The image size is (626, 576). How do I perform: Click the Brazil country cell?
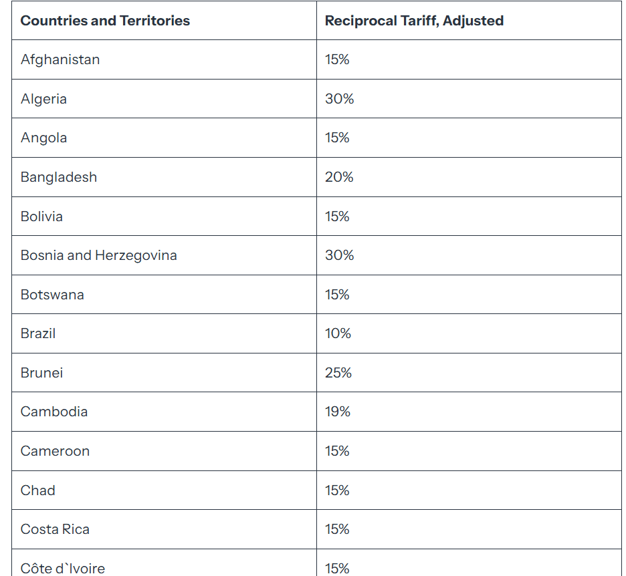coord(38,333)
